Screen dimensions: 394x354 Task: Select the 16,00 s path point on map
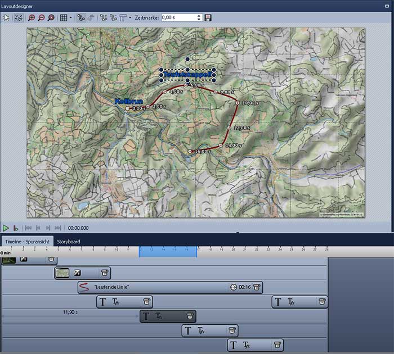pos(191,151)
